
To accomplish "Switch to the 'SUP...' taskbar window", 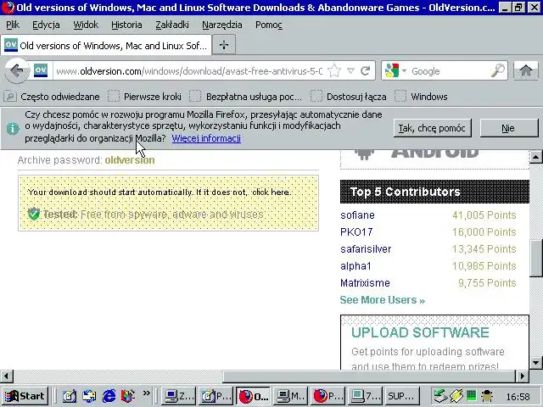I will 402,396.
